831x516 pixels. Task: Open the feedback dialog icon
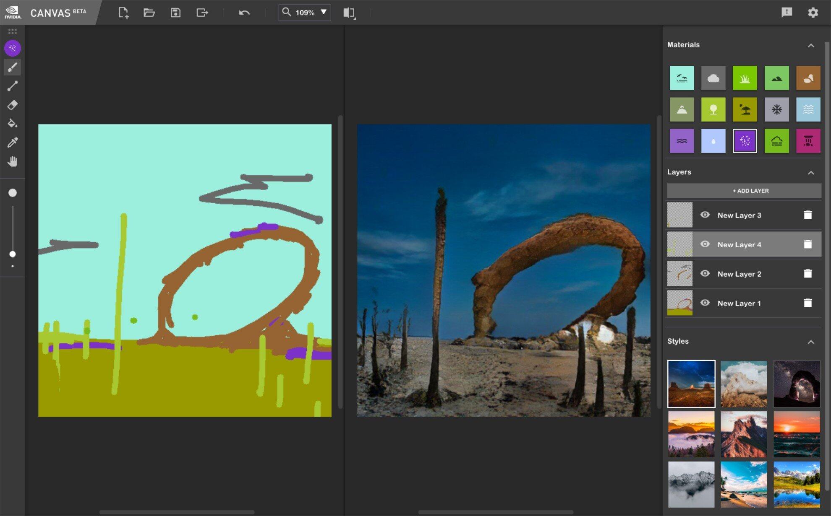click(787, 12)
